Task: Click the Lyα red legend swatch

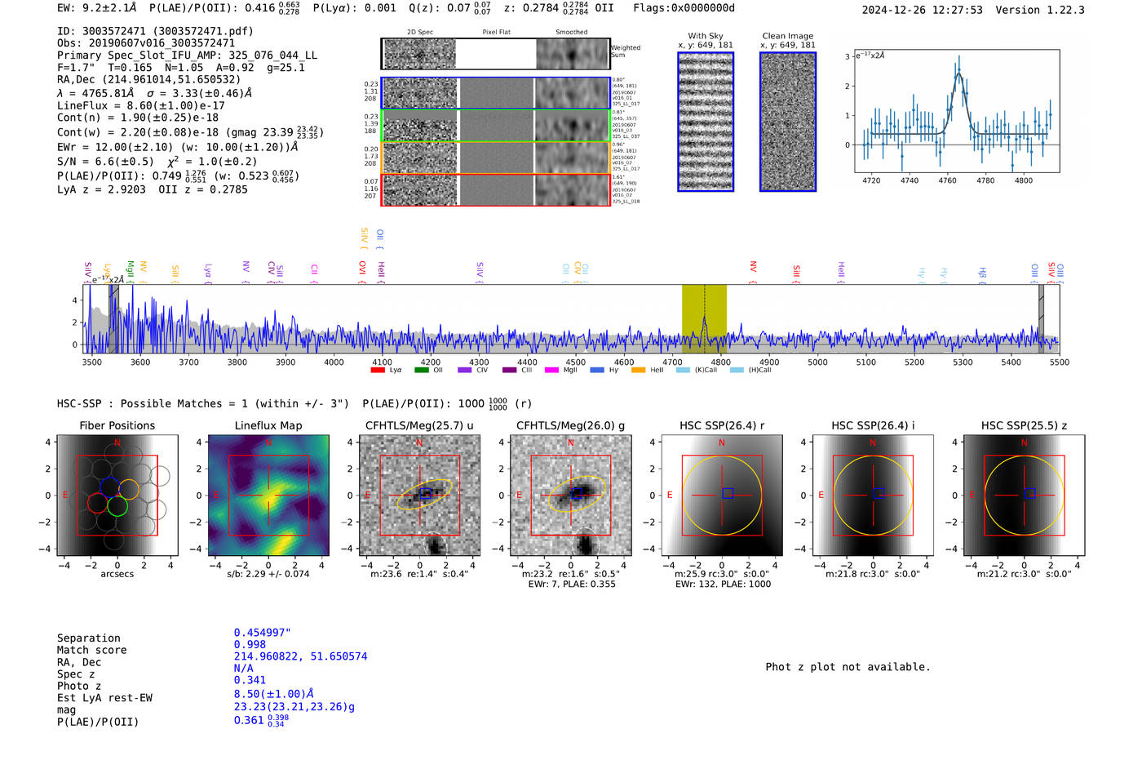Action: pos(378,370)
